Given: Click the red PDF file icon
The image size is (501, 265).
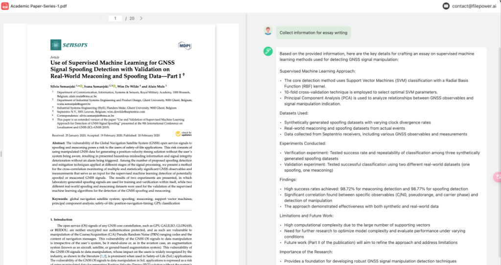Looking at the screenshot, I should pos(5,6).
